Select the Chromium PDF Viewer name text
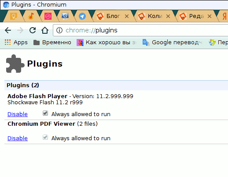228x177 pixels. coord(41,124)
